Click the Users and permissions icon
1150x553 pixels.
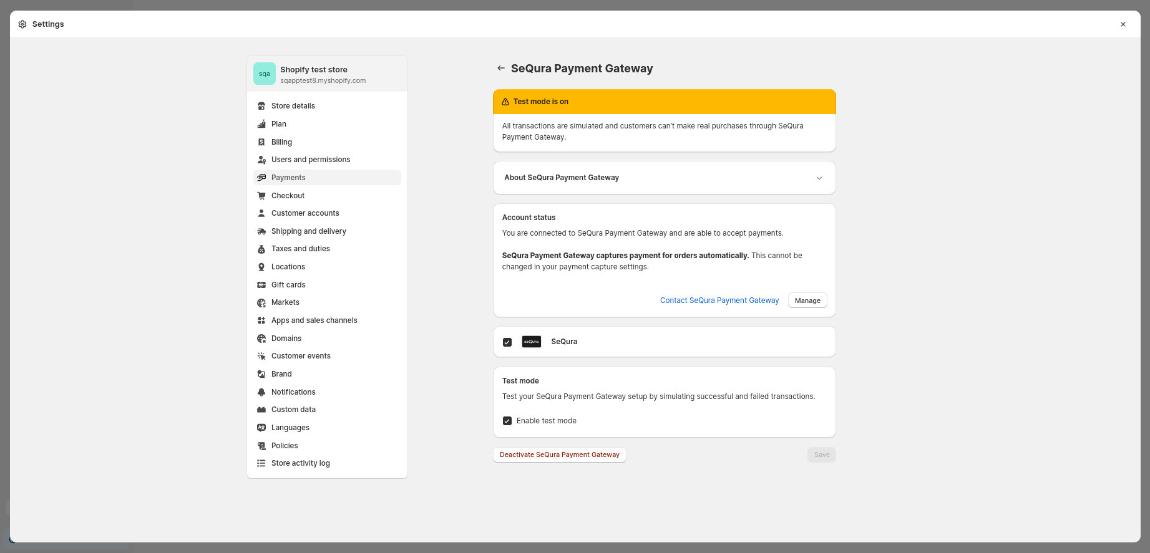point(261,160)
